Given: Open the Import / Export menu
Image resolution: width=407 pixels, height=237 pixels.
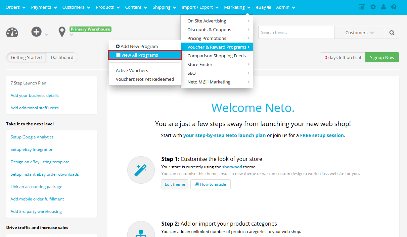Looking at the screenshot, I should [x=200, y=7].
